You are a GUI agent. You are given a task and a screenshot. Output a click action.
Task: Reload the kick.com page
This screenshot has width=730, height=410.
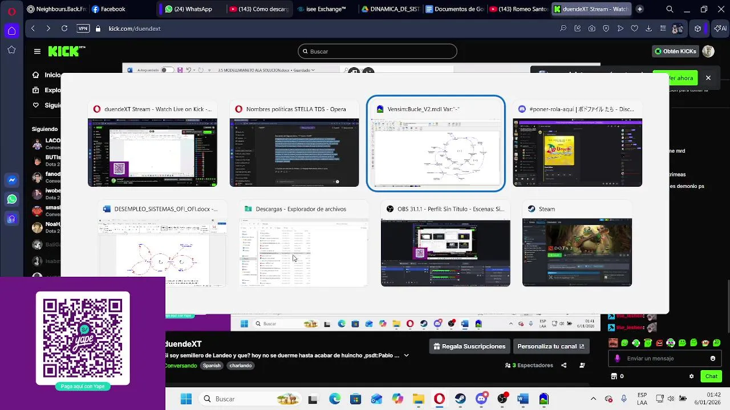(x=64, y=28)
